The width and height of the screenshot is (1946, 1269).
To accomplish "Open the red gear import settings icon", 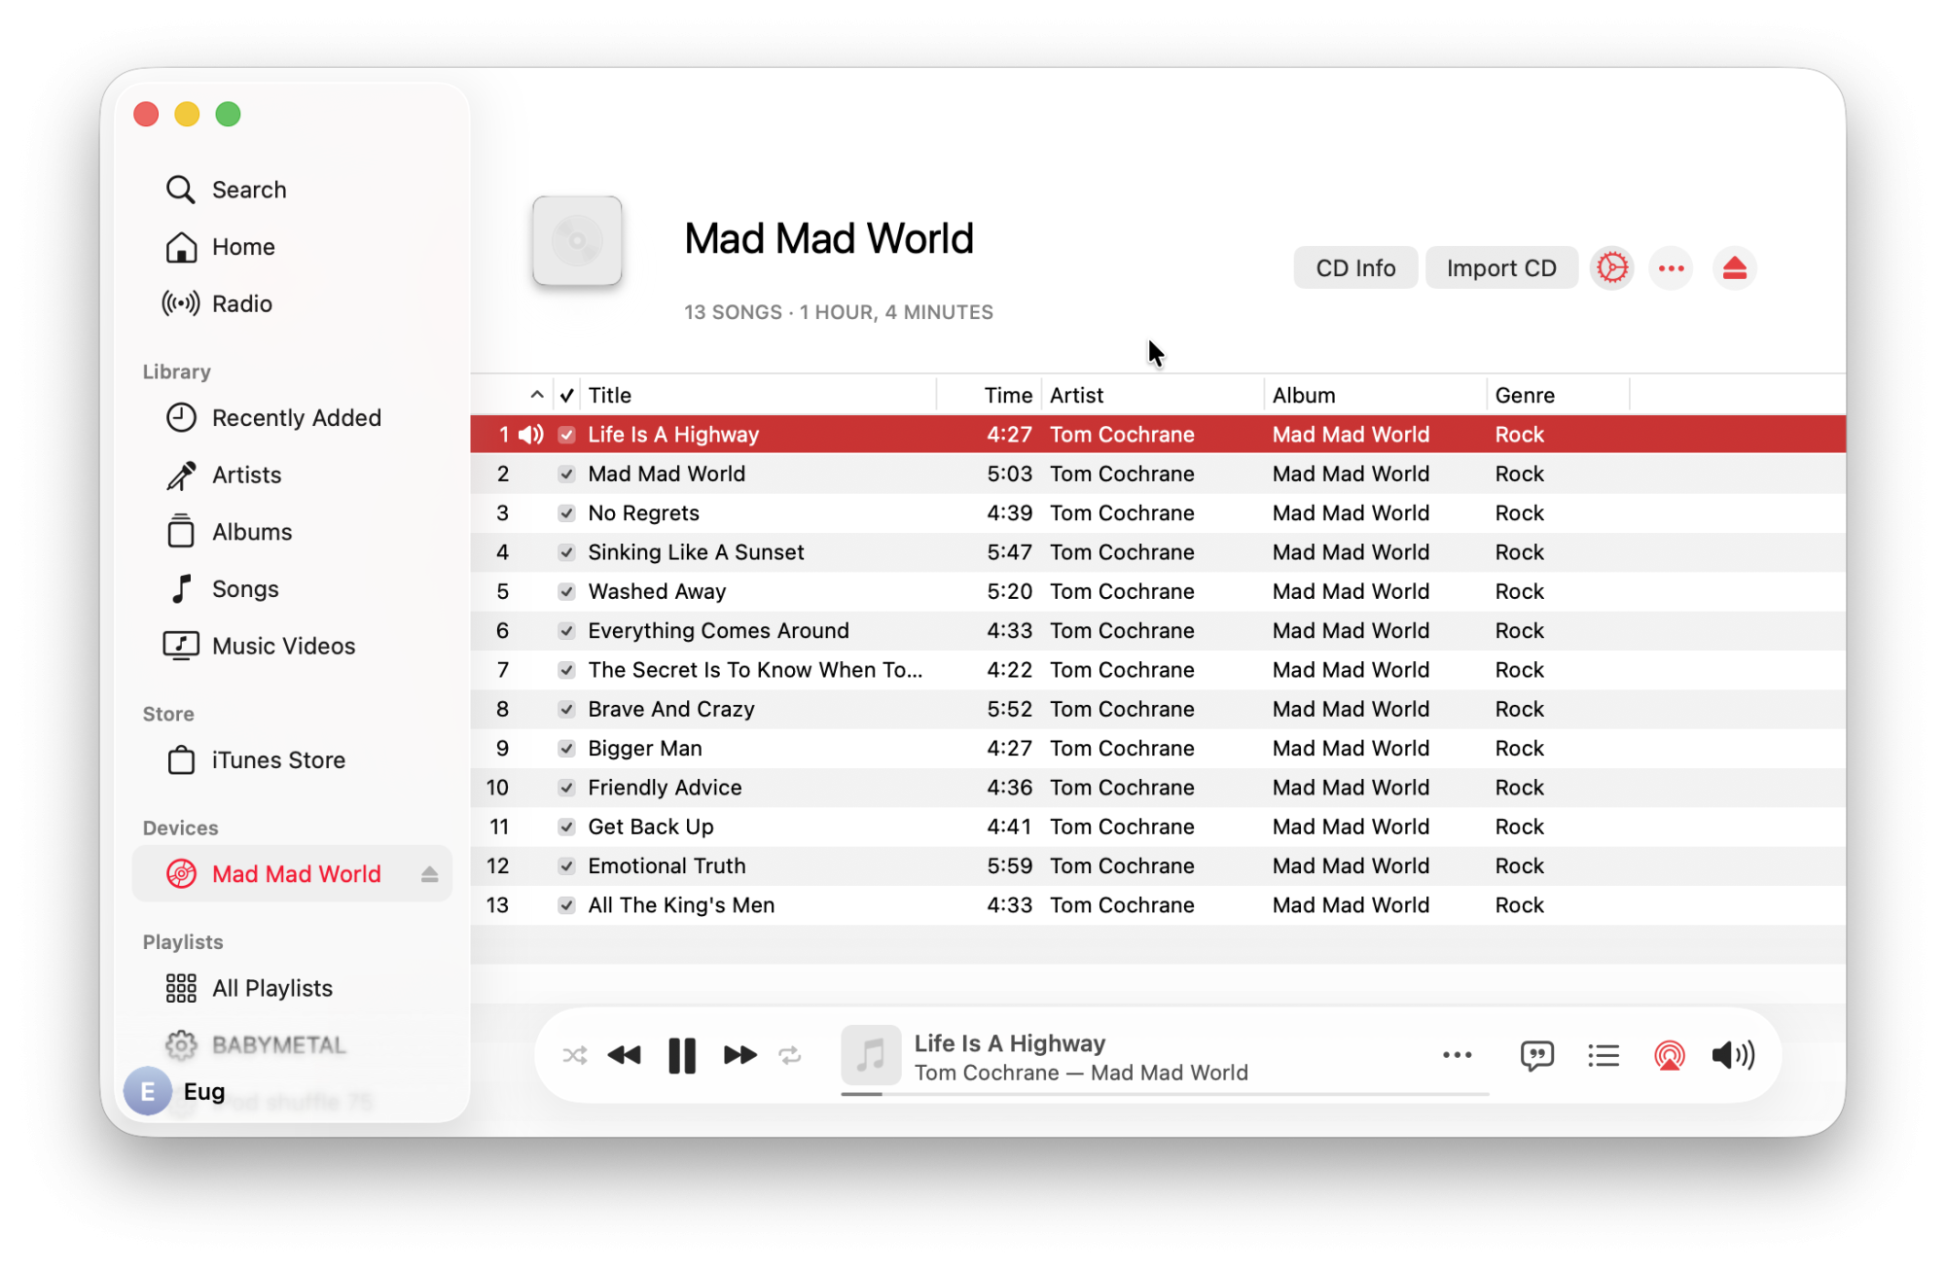I will click(1611, 268).
